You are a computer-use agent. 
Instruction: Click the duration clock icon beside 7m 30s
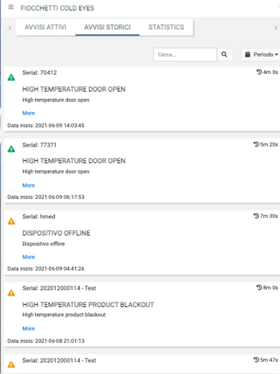pyautogui.click(x=256, y=216)
